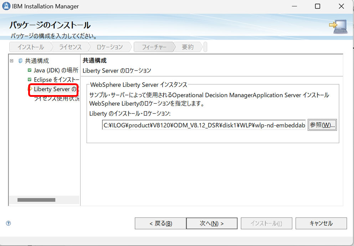Go to the 要約 wizard step
This screenshot has height=246, width=354.
pos(188,47)
